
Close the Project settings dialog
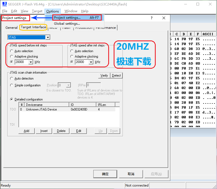click(164, 18)
